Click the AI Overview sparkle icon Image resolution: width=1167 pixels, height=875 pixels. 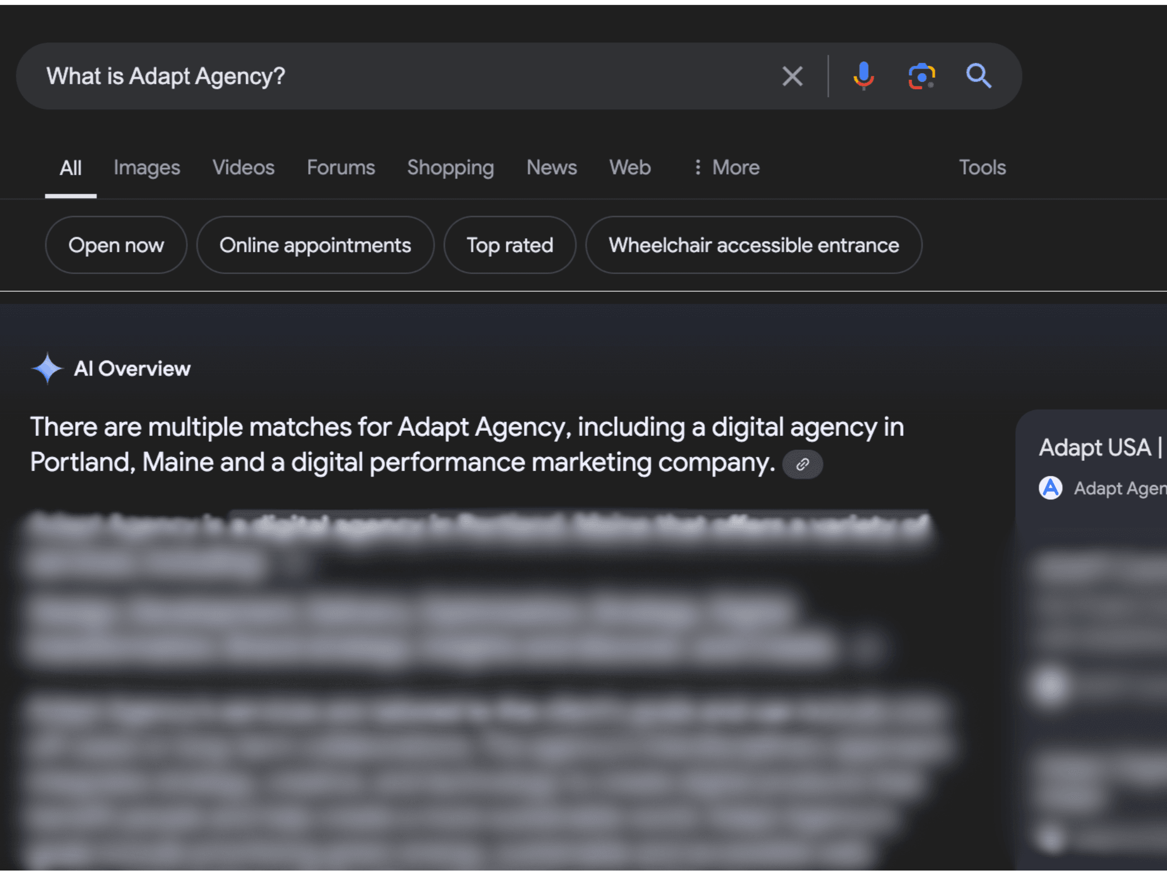[x=47, y=369]
